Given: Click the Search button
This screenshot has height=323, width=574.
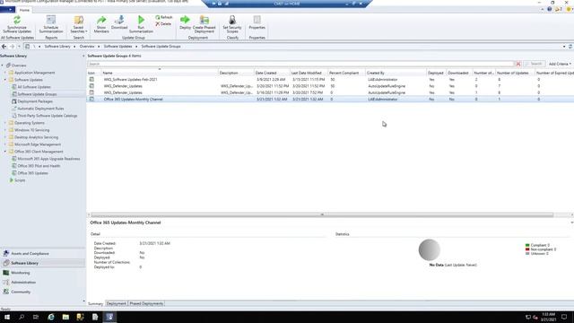Looking at the screenshot, I should [535, 64].
